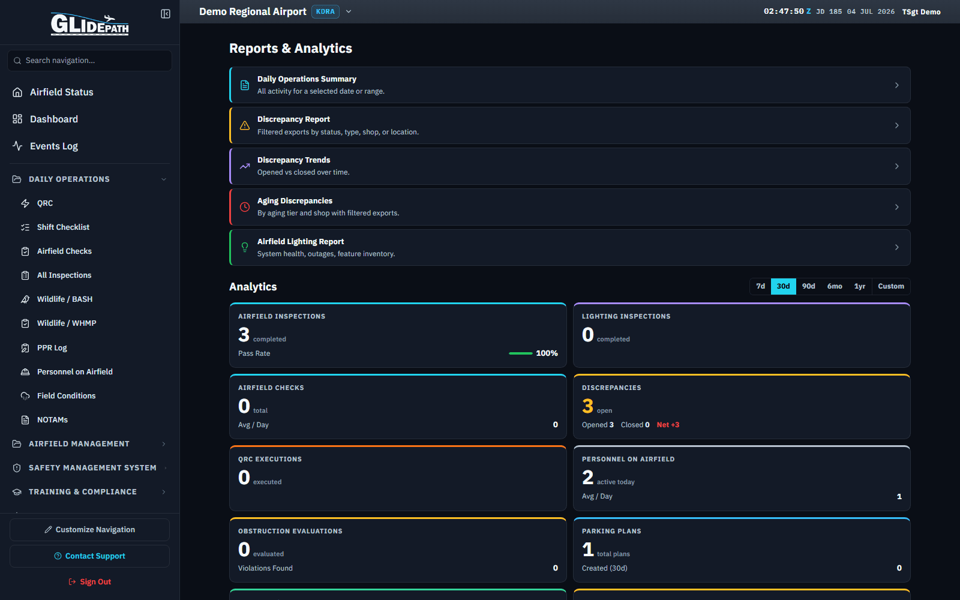Click the 02:47:50 Z clock text

787,11
